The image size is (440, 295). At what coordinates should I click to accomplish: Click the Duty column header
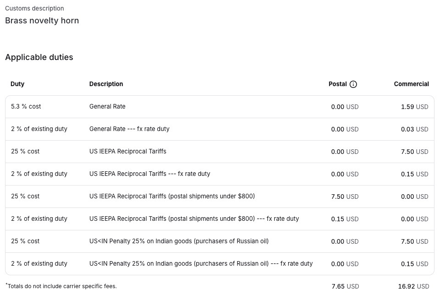coord(17,84)
